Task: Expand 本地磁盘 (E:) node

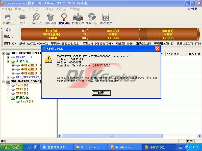Action: coord(13,69)
